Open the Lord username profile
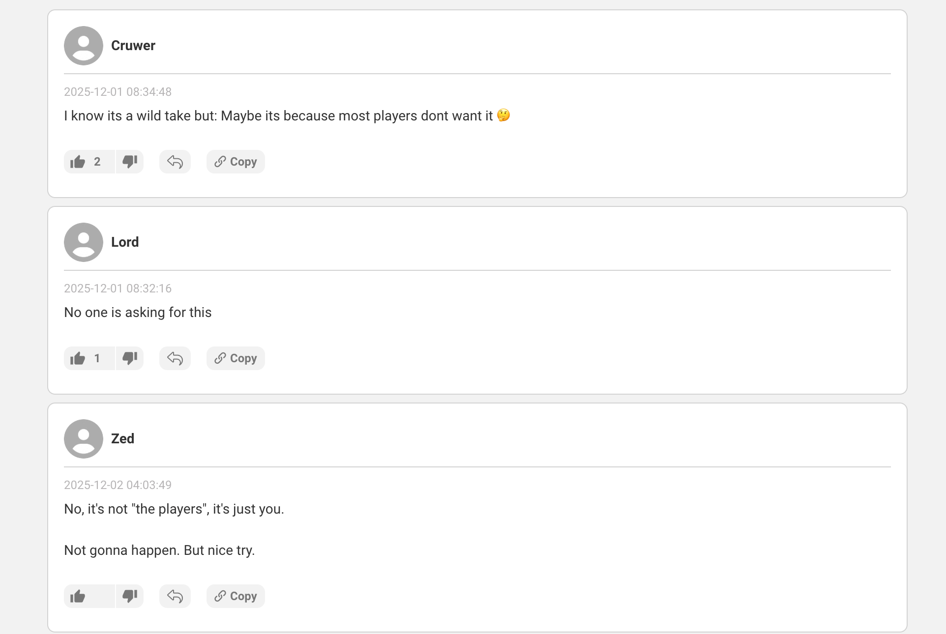 pyautogui.click(x=125, y=242)
